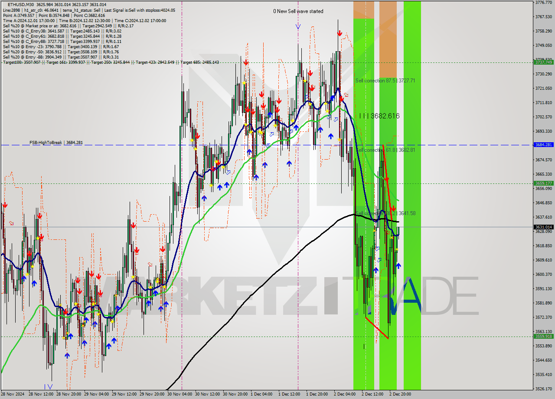Click the 3553.890 price axis label
Screen dimensions: 555x399
point(543,346)
